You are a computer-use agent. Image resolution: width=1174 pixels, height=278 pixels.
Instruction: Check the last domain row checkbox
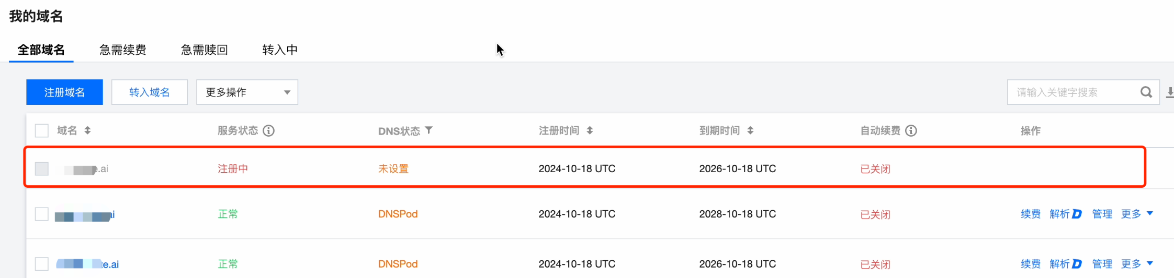click(x=42, y=264)
